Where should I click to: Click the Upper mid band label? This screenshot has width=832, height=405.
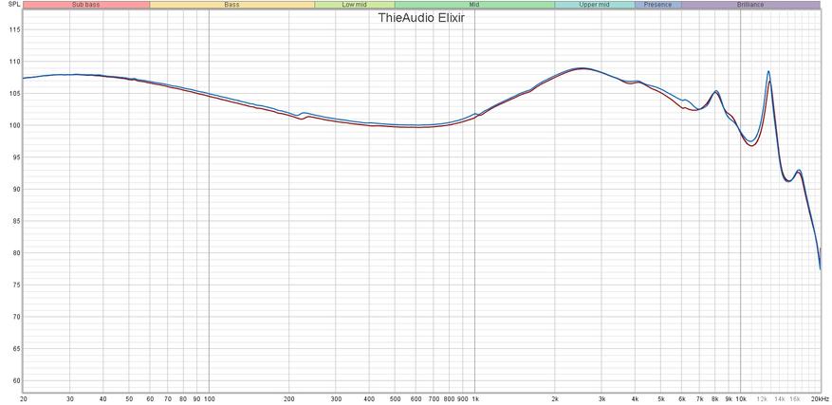coord(594,5)
